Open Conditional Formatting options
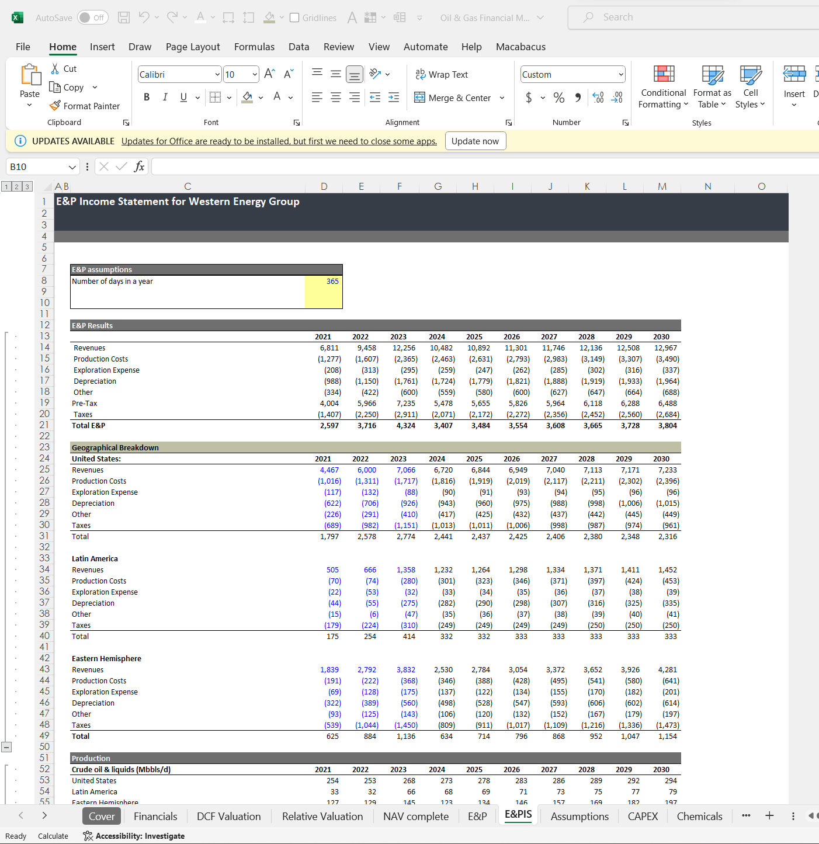This screenshot has width=819, height=844. pyautogui.click(x=663, y=88)
